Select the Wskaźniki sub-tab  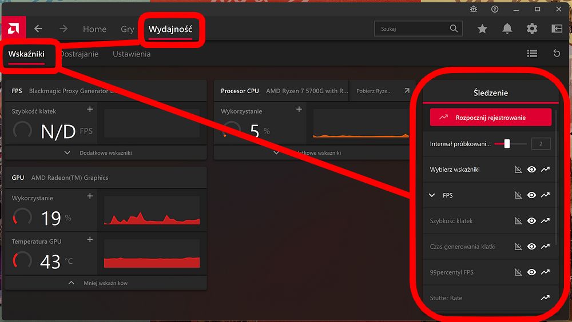coord(26,54)
